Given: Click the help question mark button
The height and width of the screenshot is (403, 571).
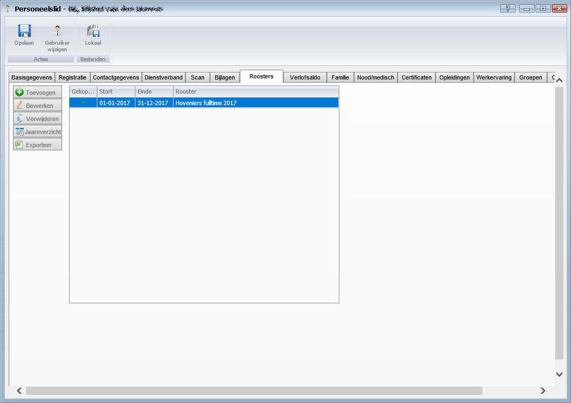Looking at the screenshot, I should coord(507,9).
